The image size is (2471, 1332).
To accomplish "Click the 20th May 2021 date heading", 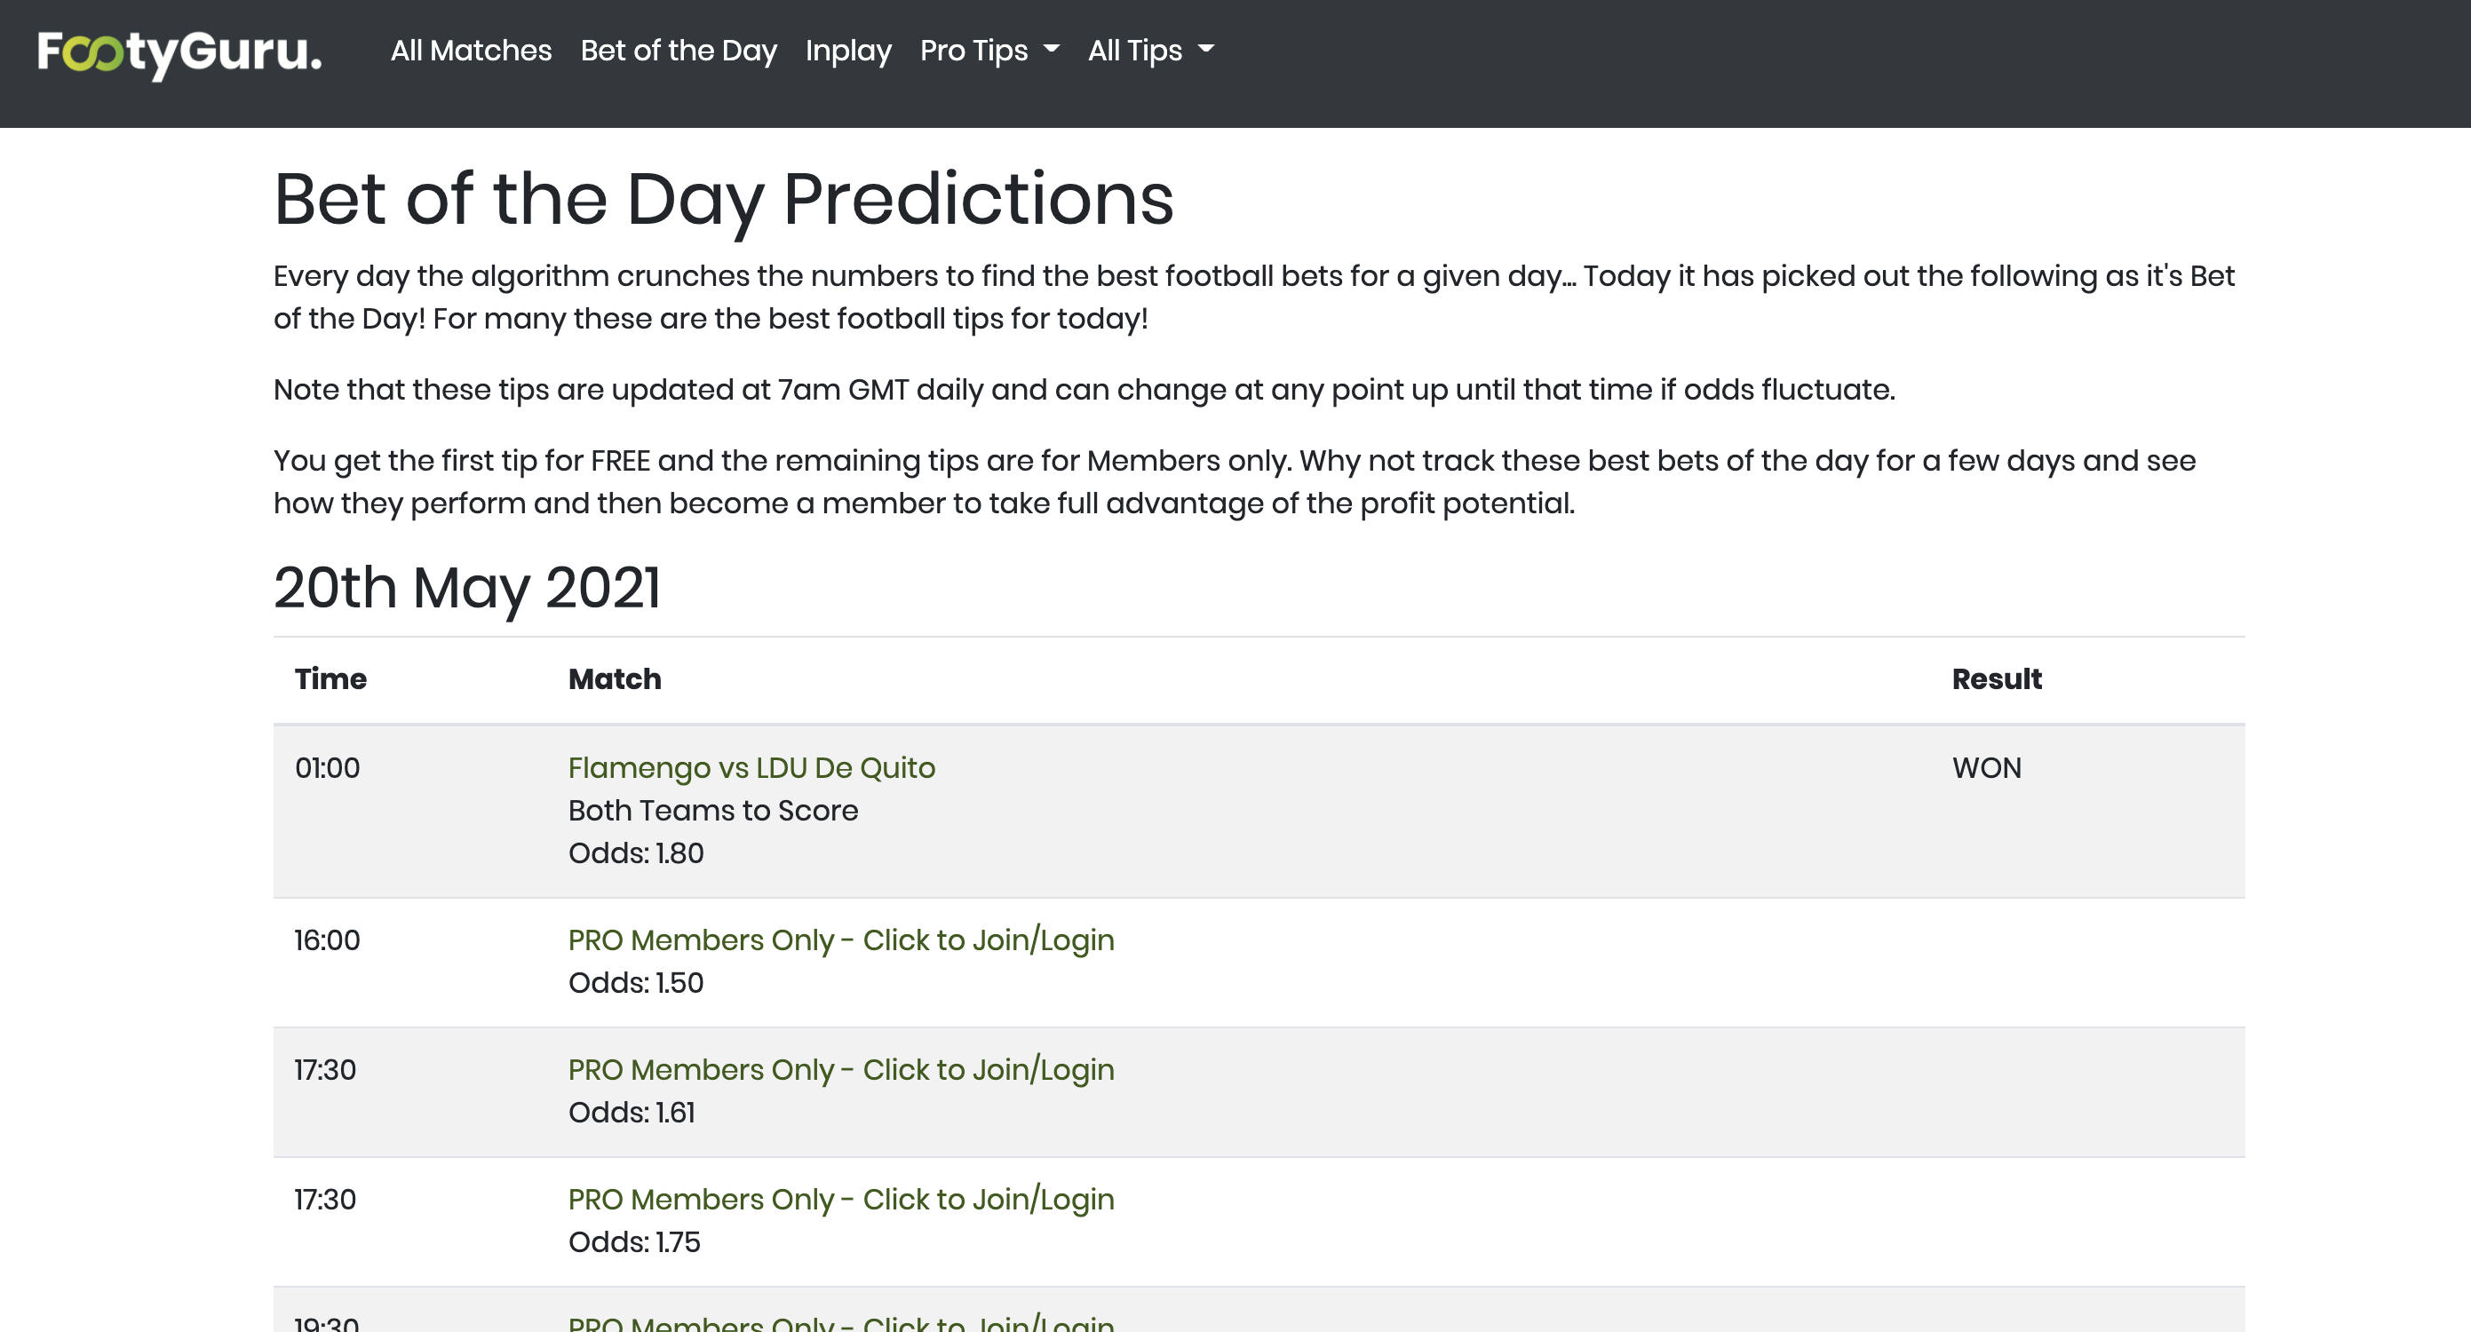I will pos(467,587).
